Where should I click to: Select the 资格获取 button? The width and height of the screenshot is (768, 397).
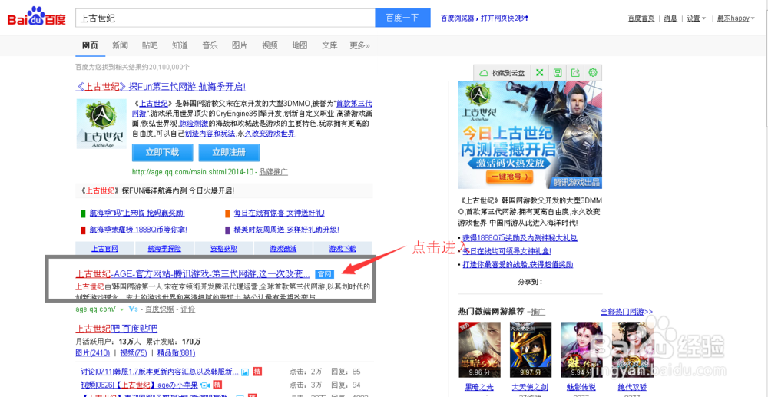[223, 248]
